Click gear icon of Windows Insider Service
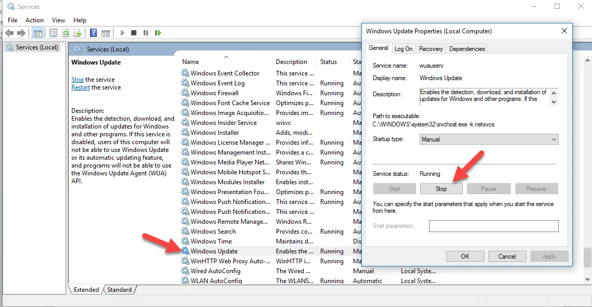Image resolution: width=592 pixels, height=307 pixels. point(185,123)
